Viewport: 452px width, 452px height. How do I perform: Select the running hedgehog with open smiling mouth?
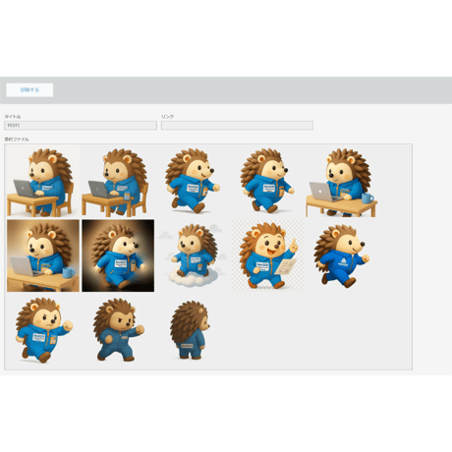pos(193,181)
